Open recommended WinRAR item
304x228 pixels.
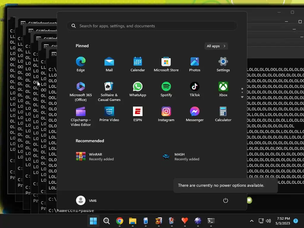click(95, 156)
